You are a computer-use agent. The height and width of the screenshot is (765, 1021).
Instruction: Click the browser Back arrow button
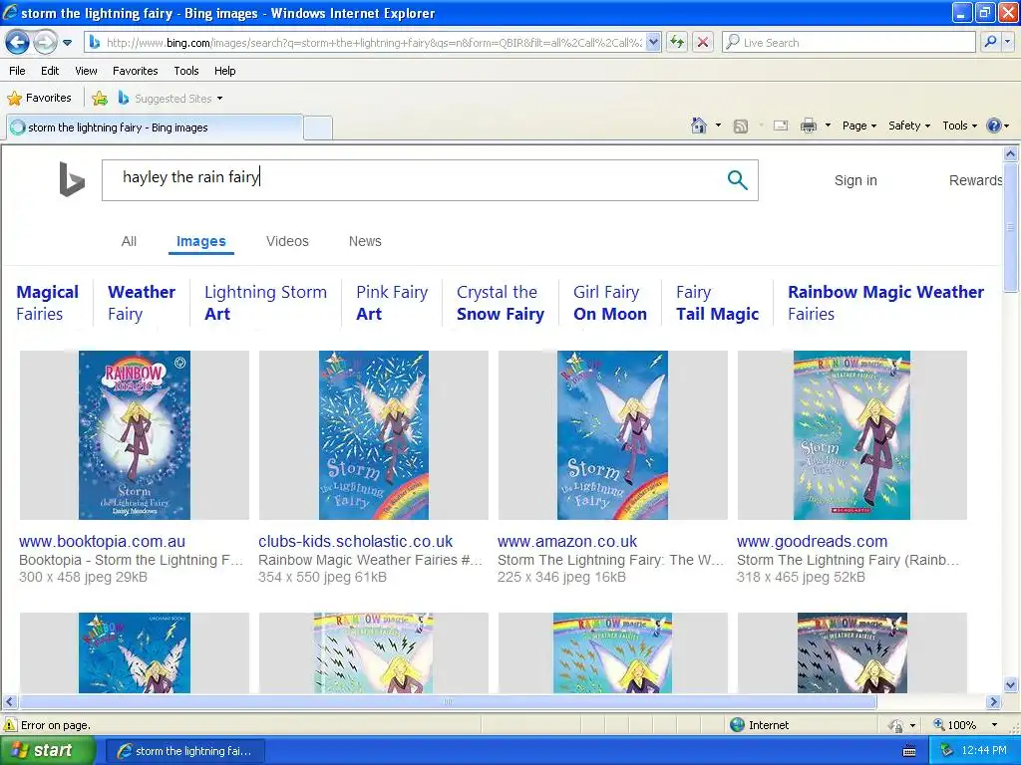17,43
